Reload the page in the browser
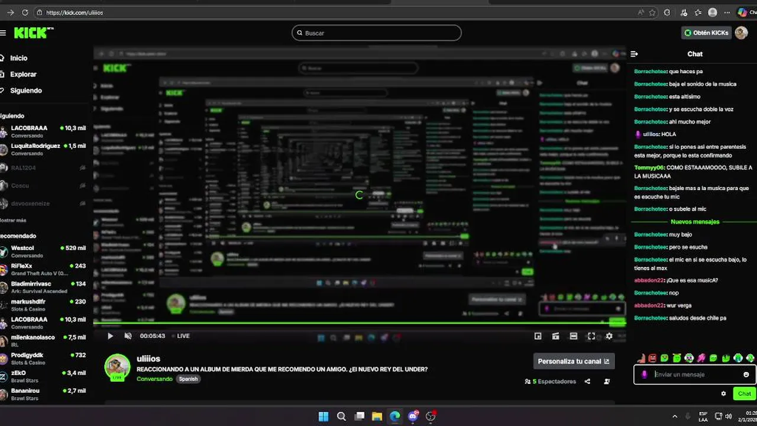Screen dimensions: 757x426 pyautogui.click(x=25, y=12)
